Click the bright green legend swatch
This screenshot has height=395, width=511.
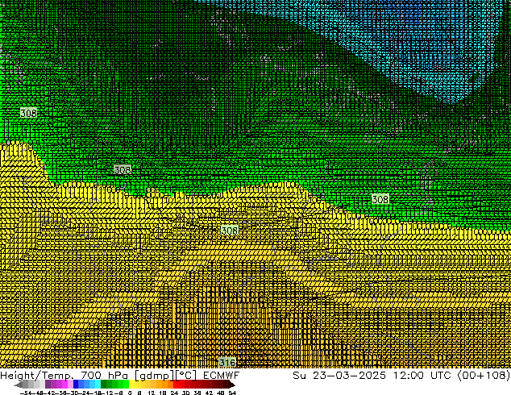click(x=126, y=384)
